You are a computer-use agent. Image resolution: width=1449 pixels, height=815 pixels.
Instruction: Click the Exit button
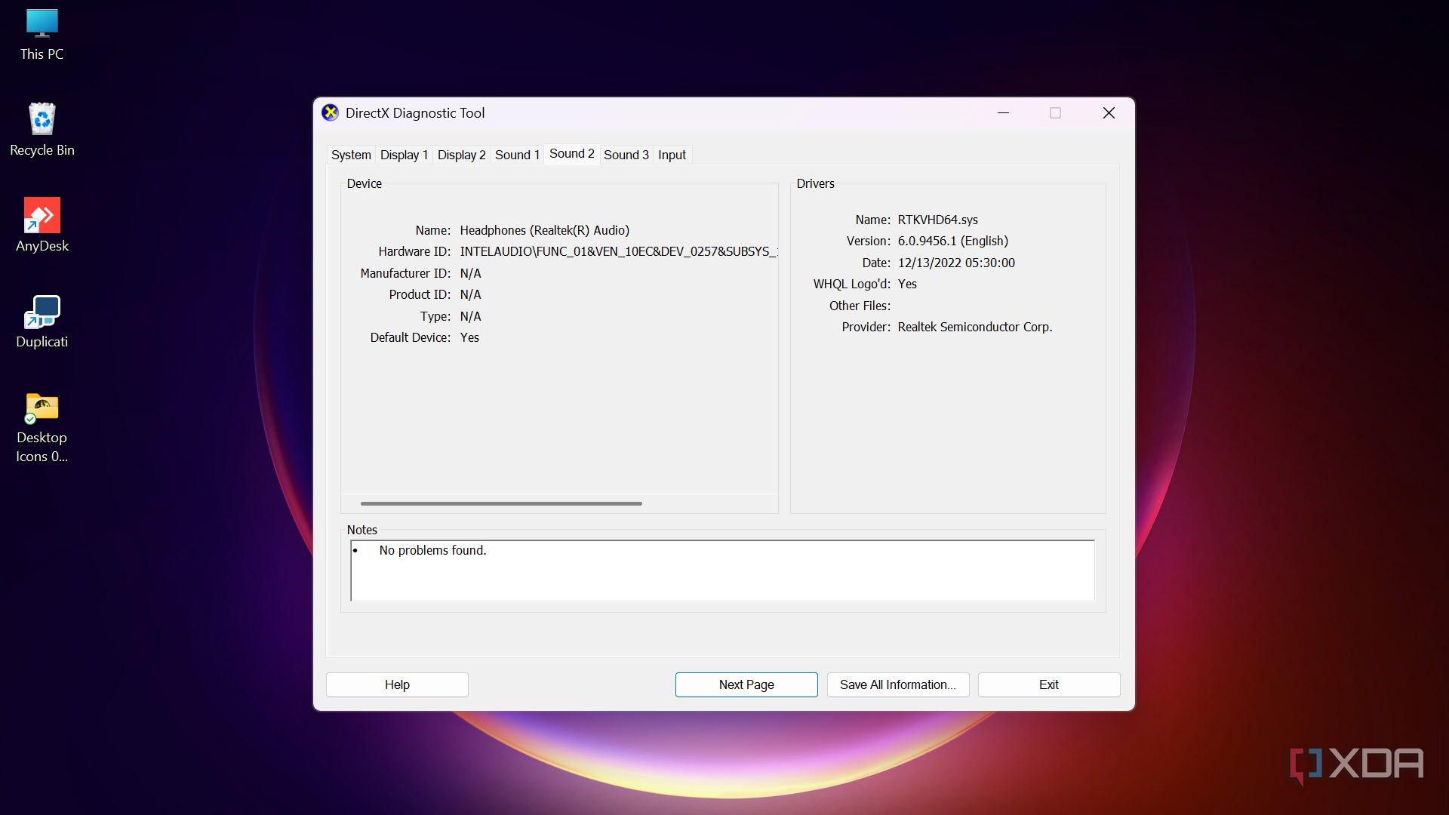click(1049, 684)
